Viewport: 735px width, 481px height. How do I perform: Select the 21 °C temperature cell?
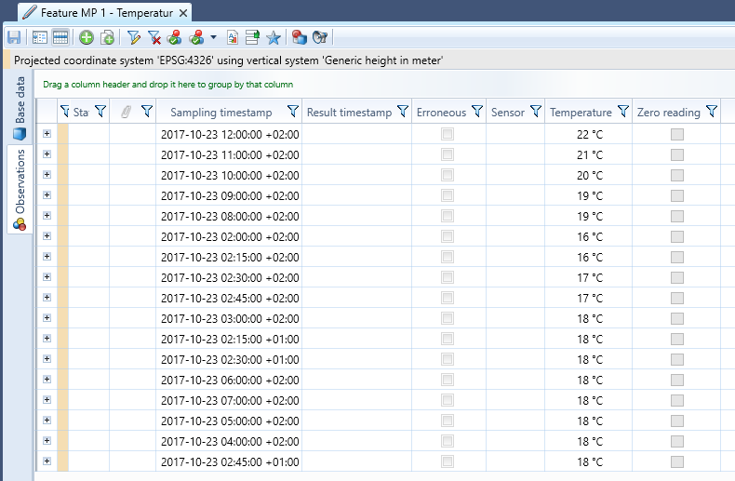pos(590,154)
